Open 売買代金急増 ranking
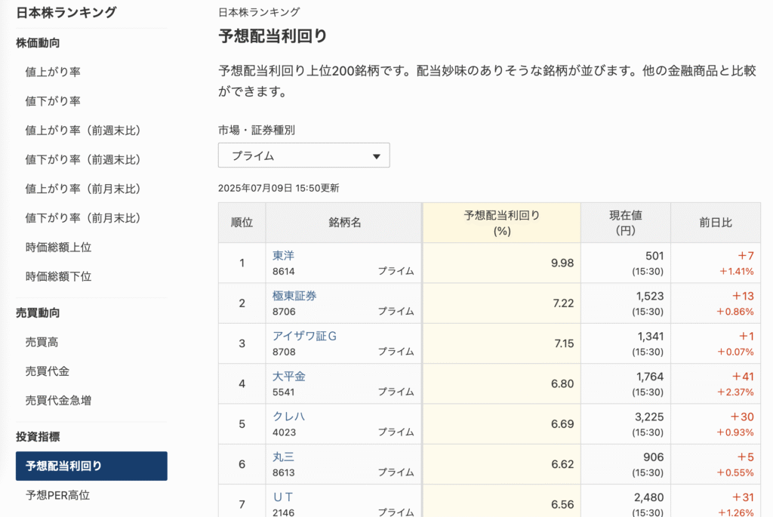 58,400
